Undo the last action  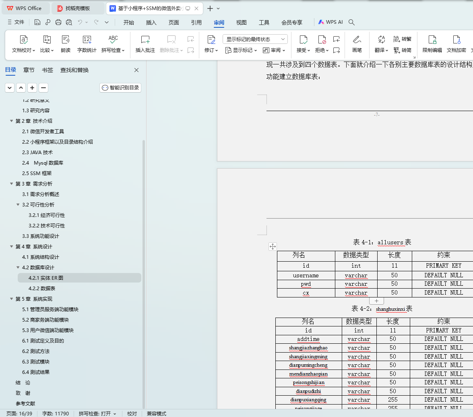(x=80, y=22)
